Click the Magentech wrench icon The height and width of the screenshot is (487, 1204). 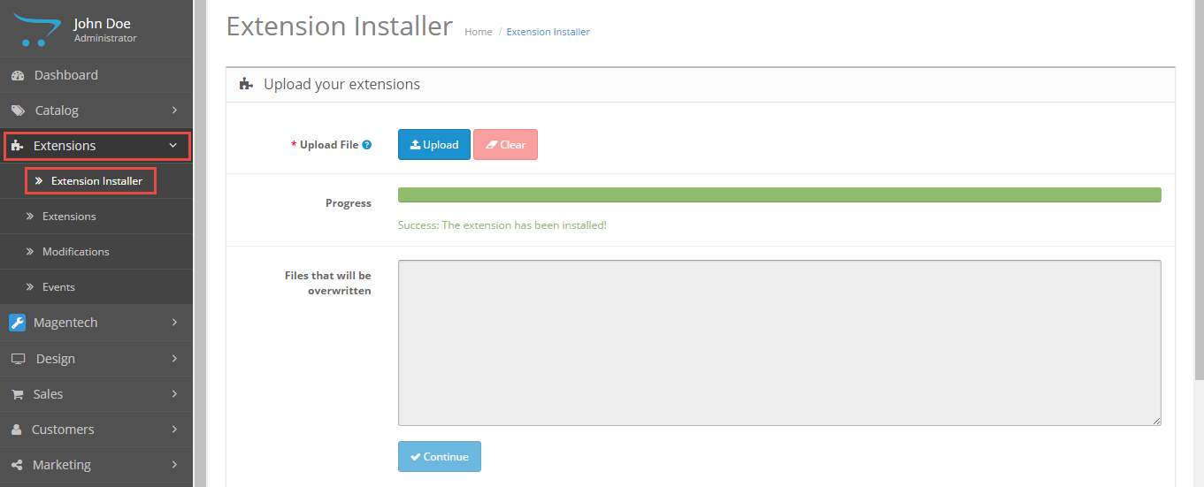click(x=18, y=323)
